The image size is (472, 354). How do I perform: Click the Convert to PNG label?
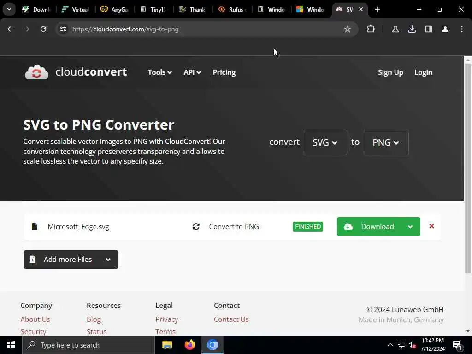[x=234, y=227]
